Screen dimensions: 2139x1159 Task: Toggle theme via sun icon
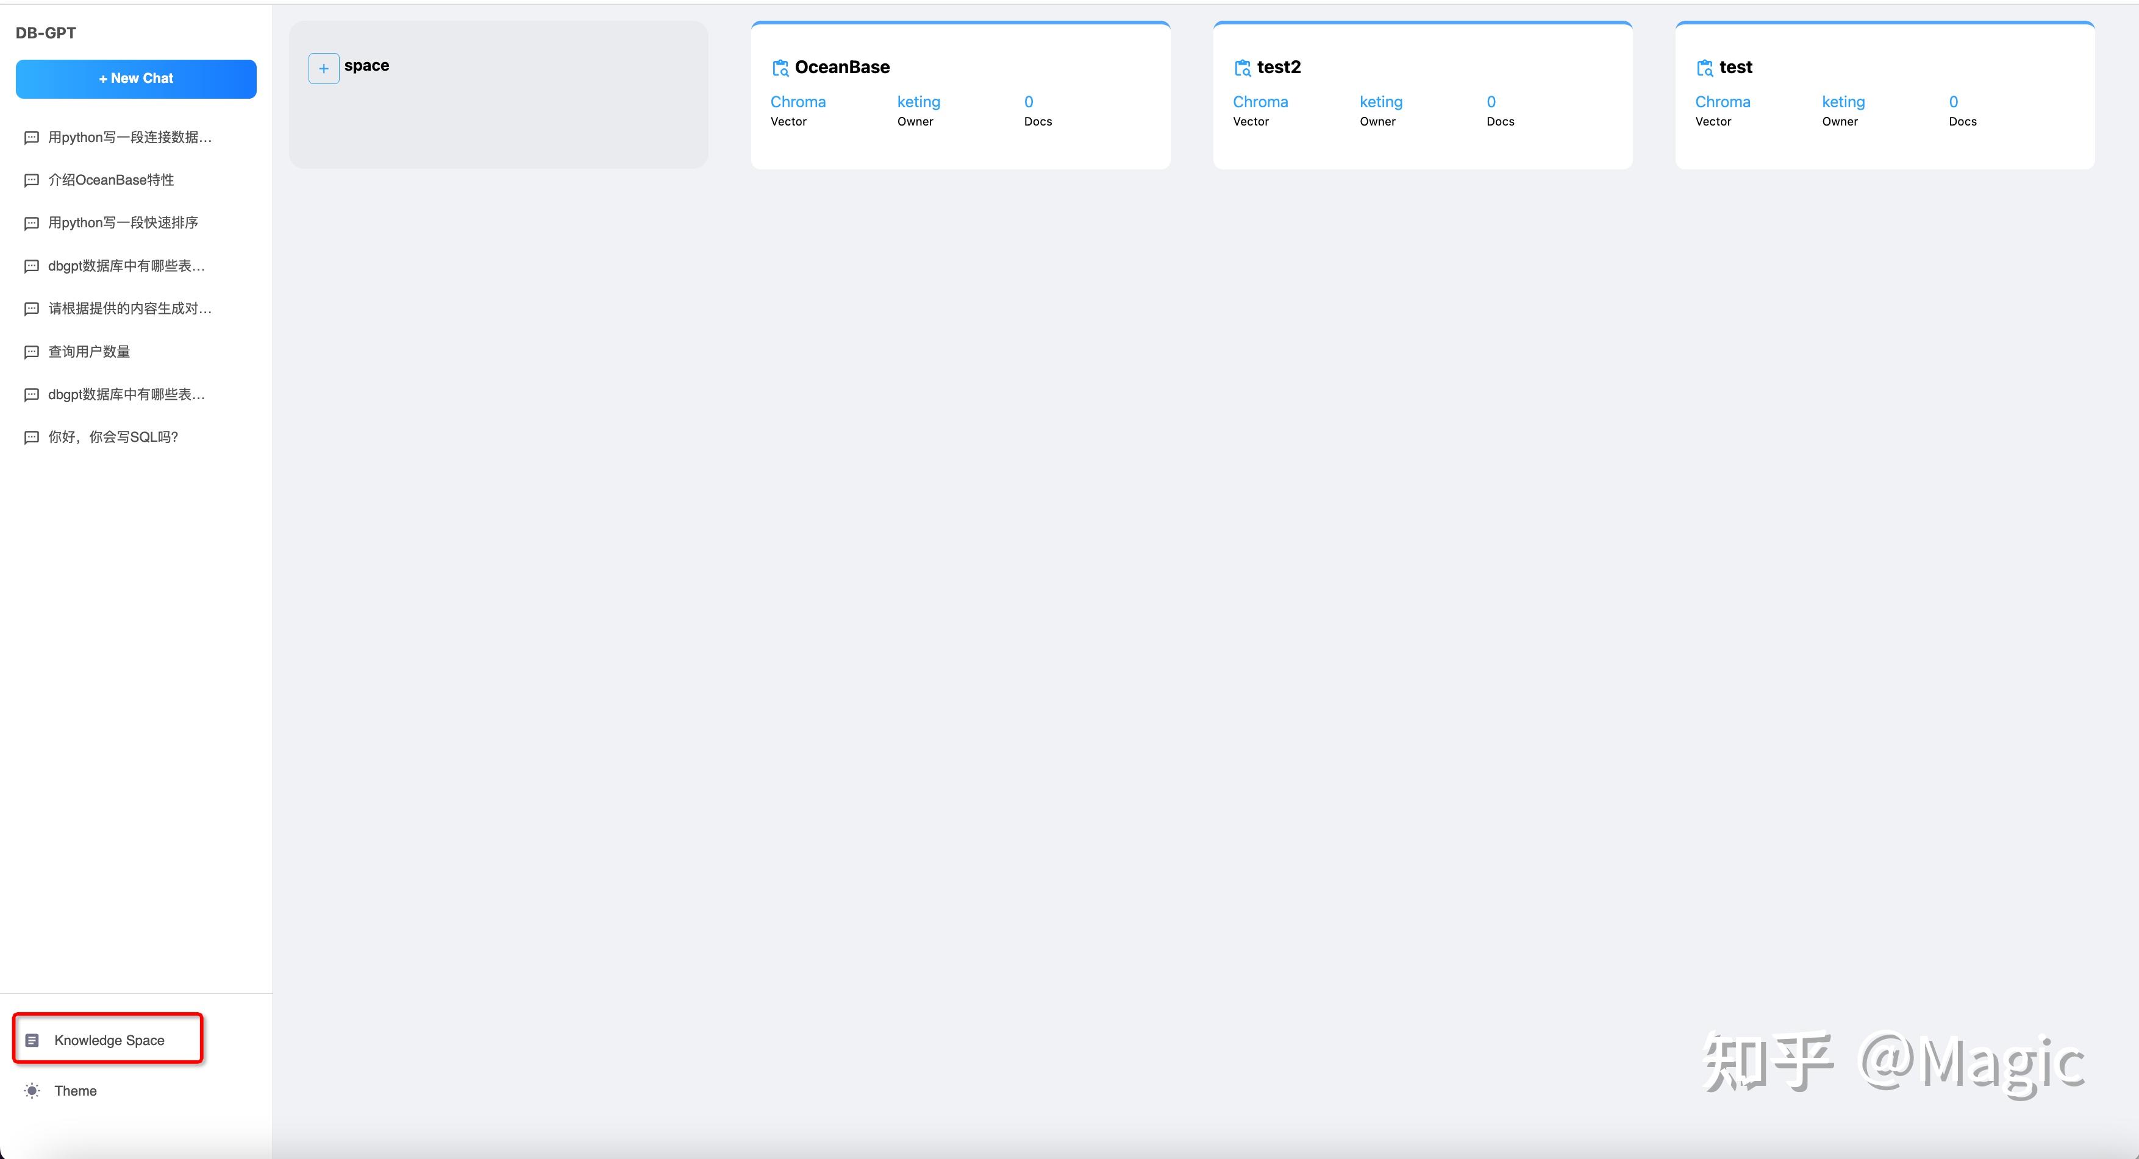[32, 1091]
